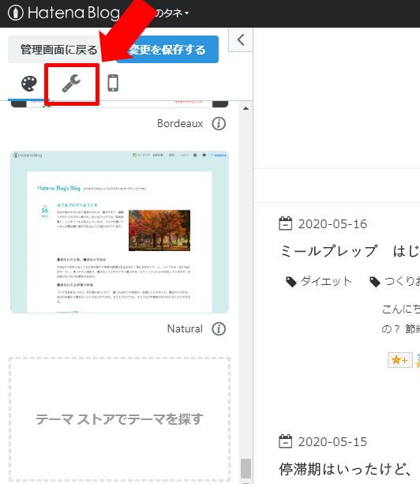Click the tag icon beside ダイエット
This screenshot has height=484, width=420.
[x=291, y=282]
